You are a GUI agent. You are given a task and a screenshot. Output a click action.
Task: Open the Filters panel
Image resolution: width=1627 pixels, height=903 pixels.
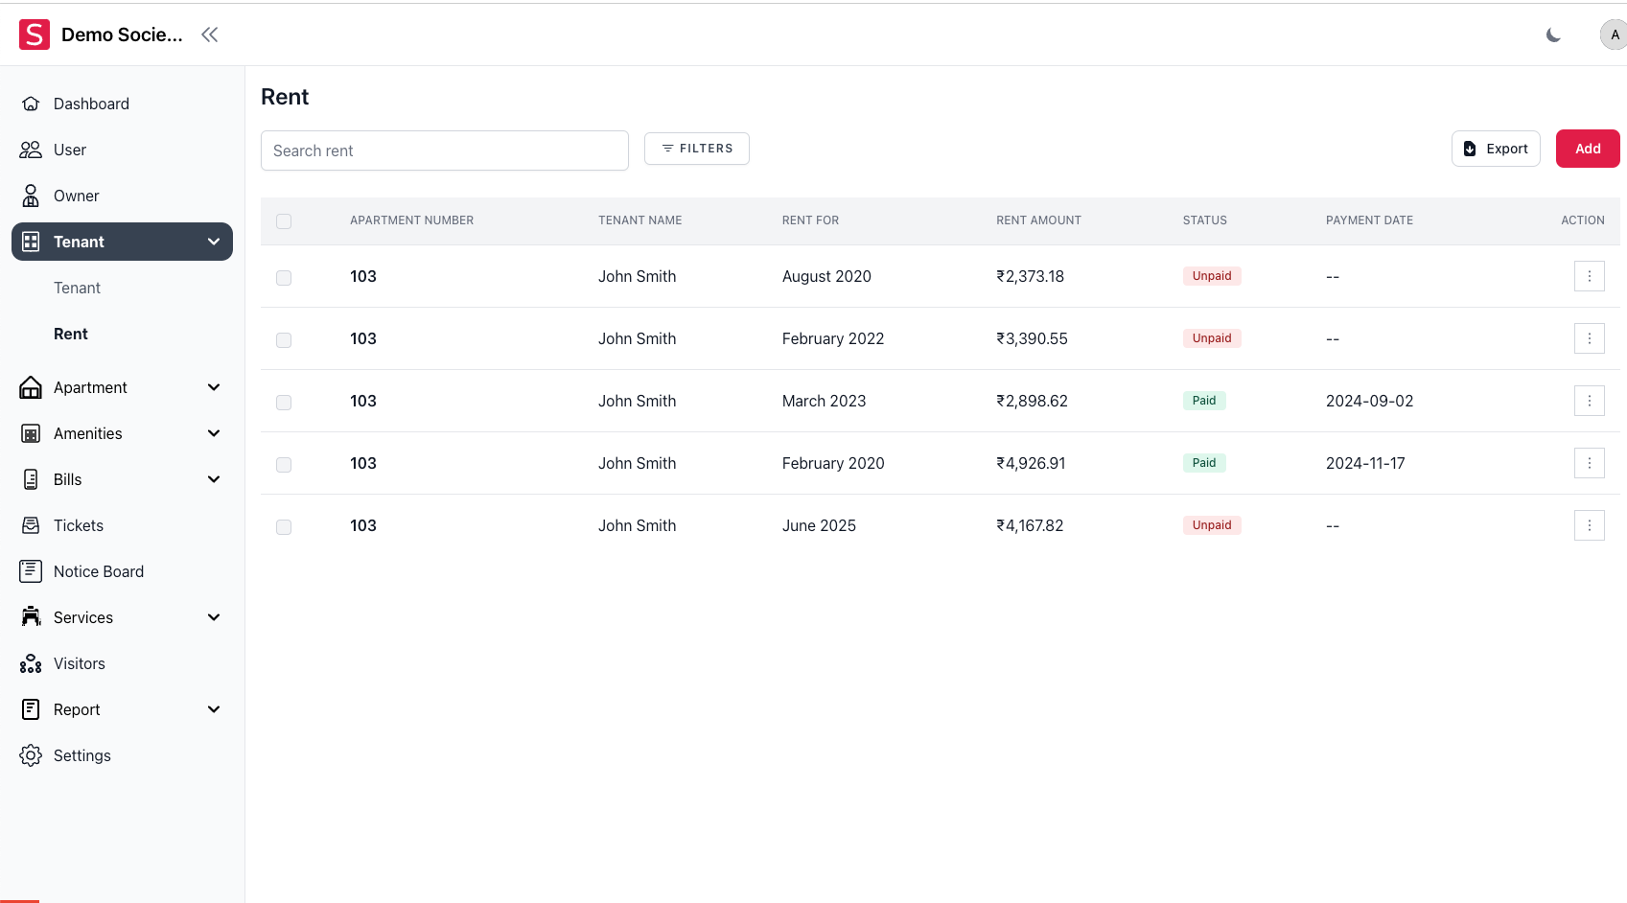tap(697, 149)
